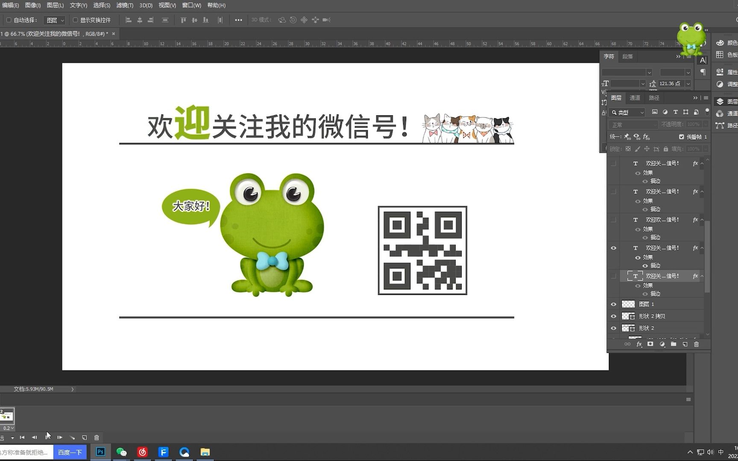Screen dimensions: 738x461
Task: Delete layer trash icon in Layers panel
Action: (x=697, y=344)
